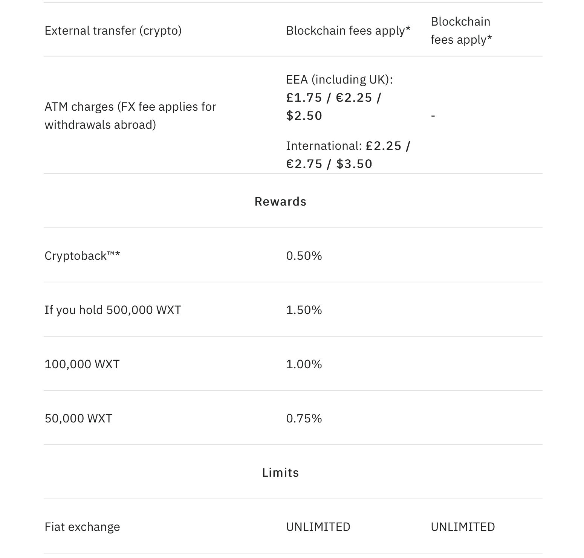Click the 0.75% reward value

pyautogui.click(x=304, y=418)
